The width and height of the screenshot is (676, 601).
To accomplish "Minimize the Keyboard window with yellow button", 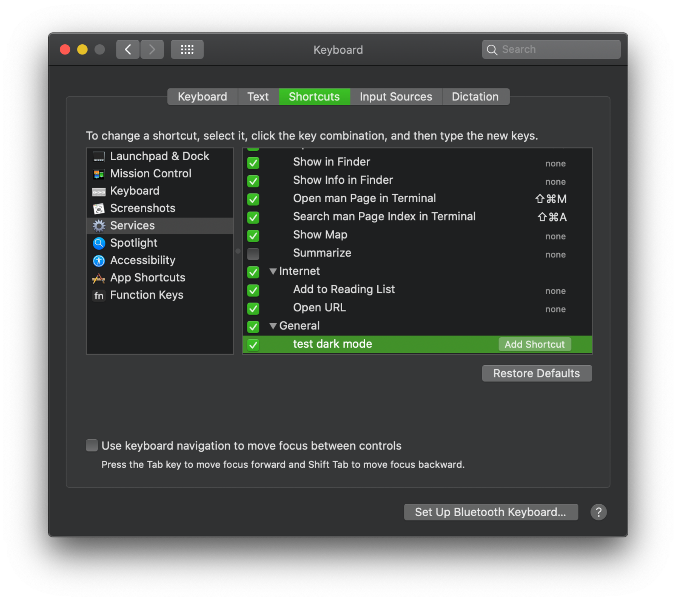I will tap(82, 49).
